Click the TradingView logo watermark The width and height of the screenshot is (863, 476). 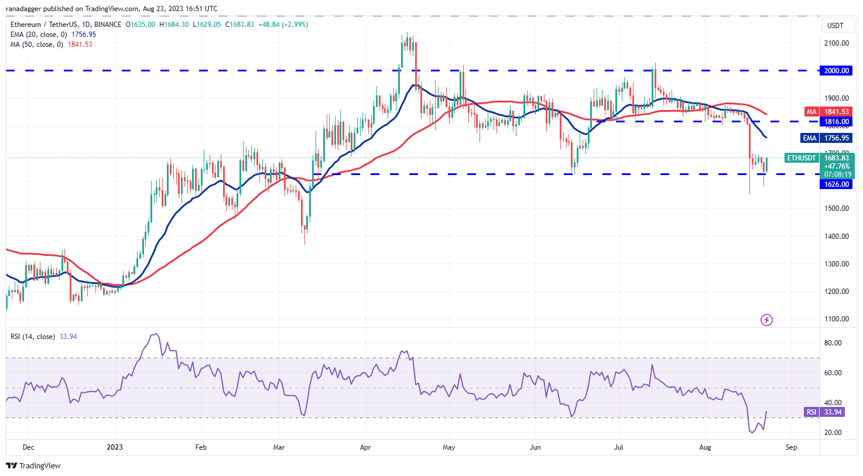tap(34, 466)
